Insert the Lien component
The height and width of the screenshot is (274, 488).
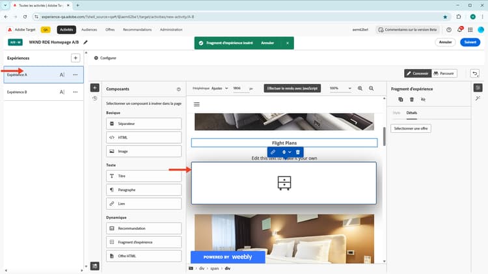tap(144, 204)
